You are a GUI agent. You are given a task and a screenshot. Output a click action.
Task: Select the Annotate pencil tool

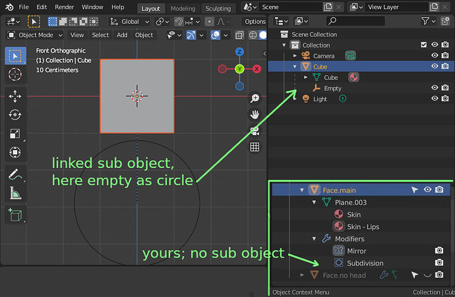tap(15, 175)
